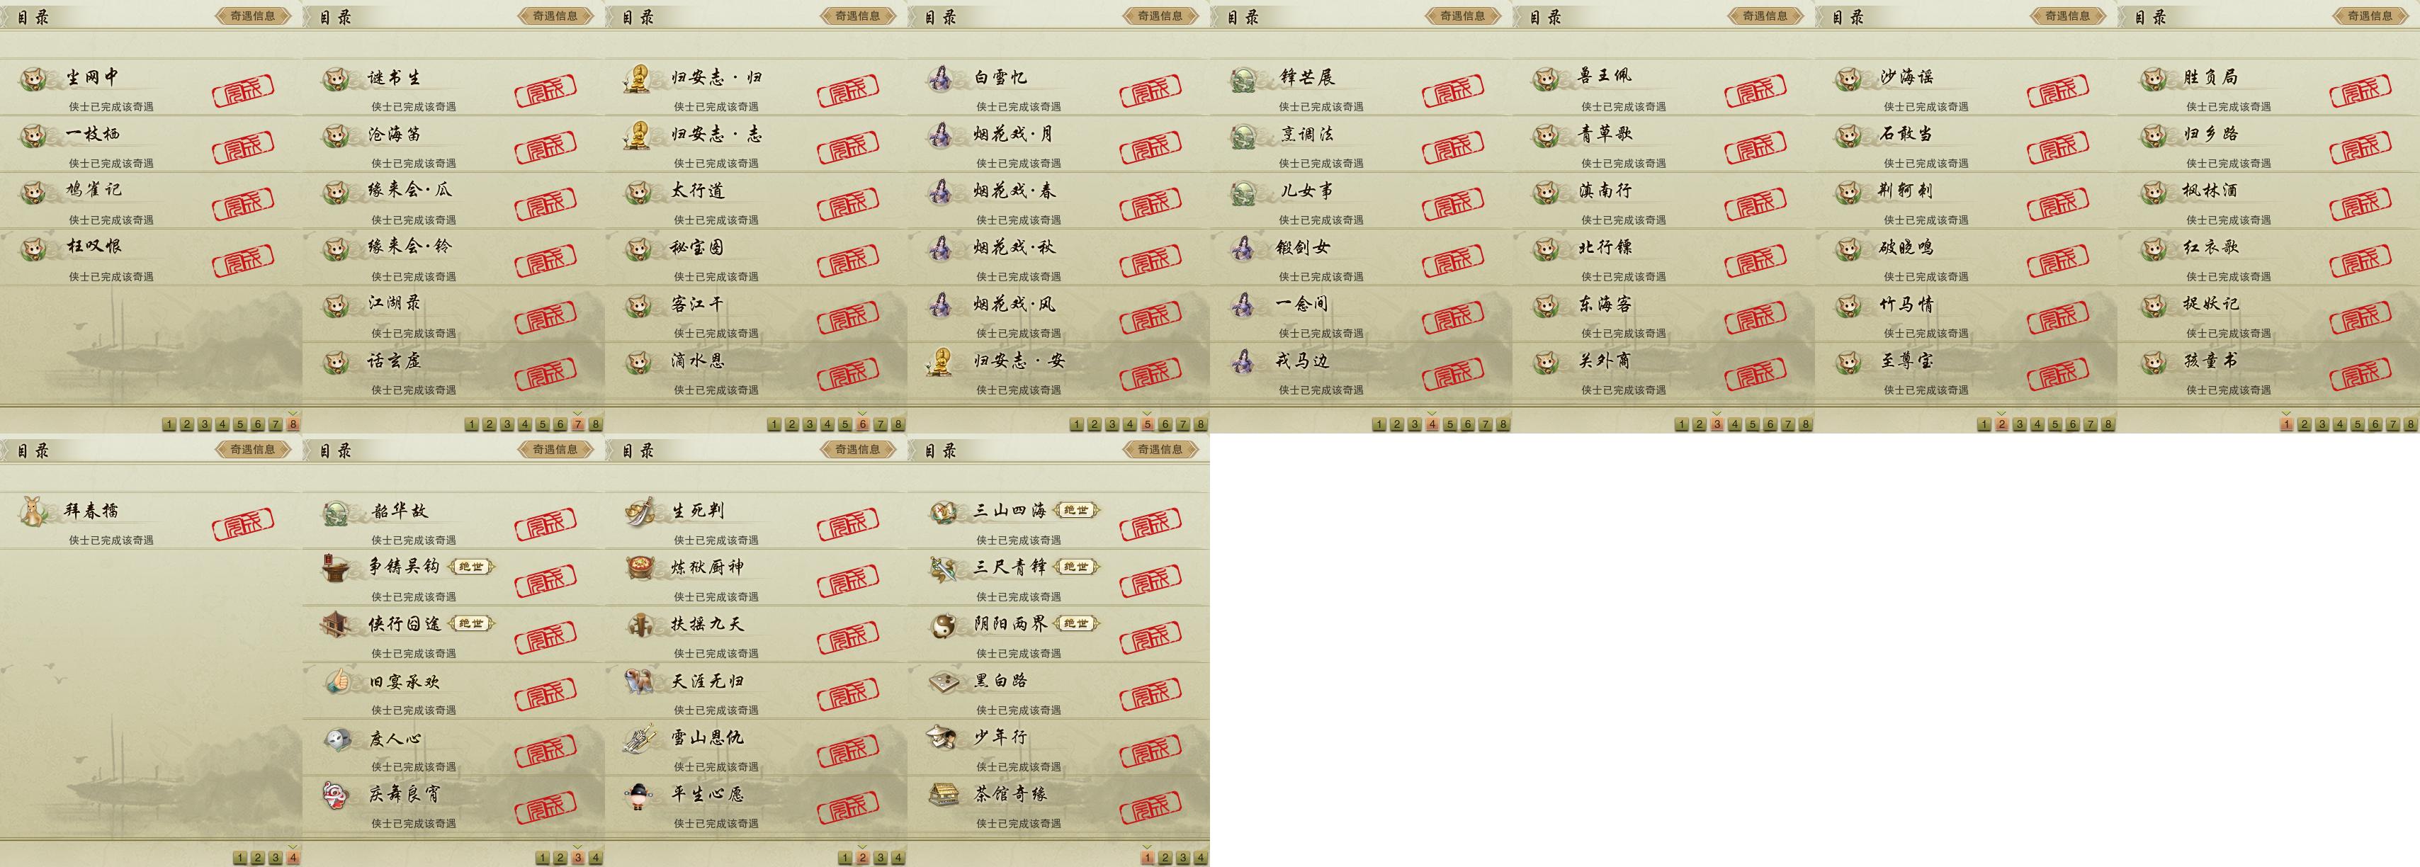Image resolution: width=2420 pixels, height=867 pixels.
Task: Select the golden Buddha icon of 归安志·归
Action: click(x=638, y=79)
